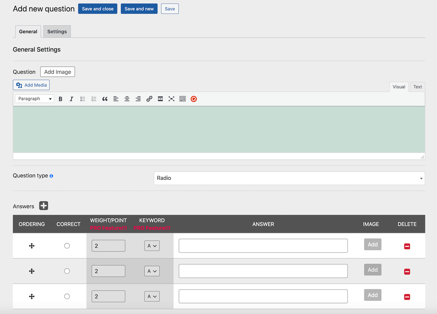Image resolution: width=437 pixels, height=314 pixels.
Task: Open the Add Media dialog
Action: tap(31, 85)
